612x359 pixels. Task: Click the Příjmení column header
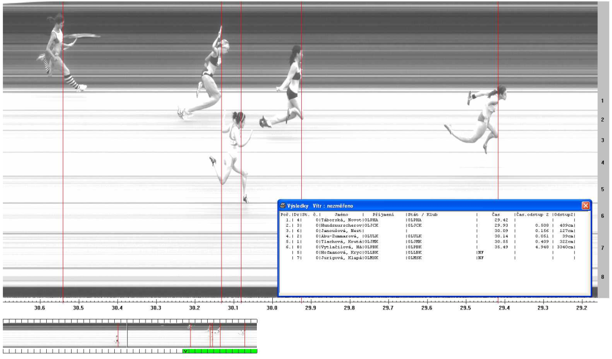(384, 214)
